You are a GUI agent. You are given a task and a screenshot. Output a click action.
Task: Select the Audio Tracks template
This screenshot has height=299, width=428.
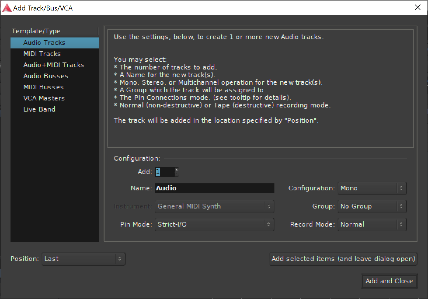pyautogui.click(x=44, y=43)
